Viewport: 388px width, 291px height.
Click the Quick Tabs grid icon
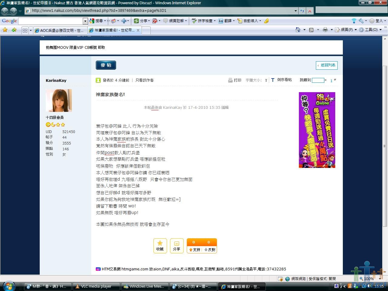coord(25,30)
